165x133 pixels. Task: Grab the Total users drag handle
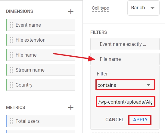point(11,121)
